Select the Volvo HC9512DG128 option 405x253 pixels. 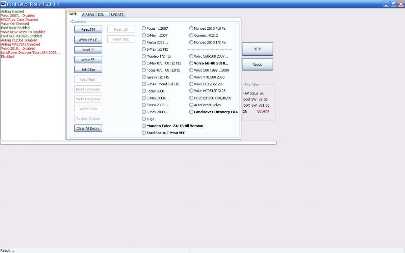(x=208, y=91)
